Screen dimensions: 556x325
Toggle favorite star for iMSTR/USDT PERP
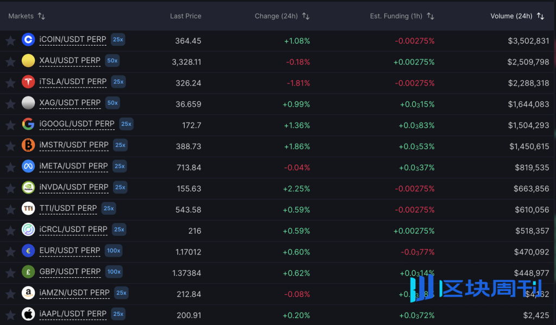tap(10, 146)
